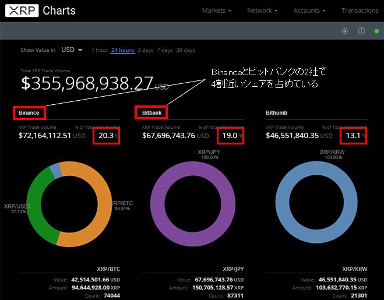
Task: Click the total volume $355,968,938.27
Action: coord(87,83)
